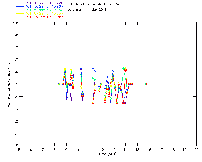Click the hour 18 label on time axis
The height and width of the screenshot is (162, 202).
173,150
